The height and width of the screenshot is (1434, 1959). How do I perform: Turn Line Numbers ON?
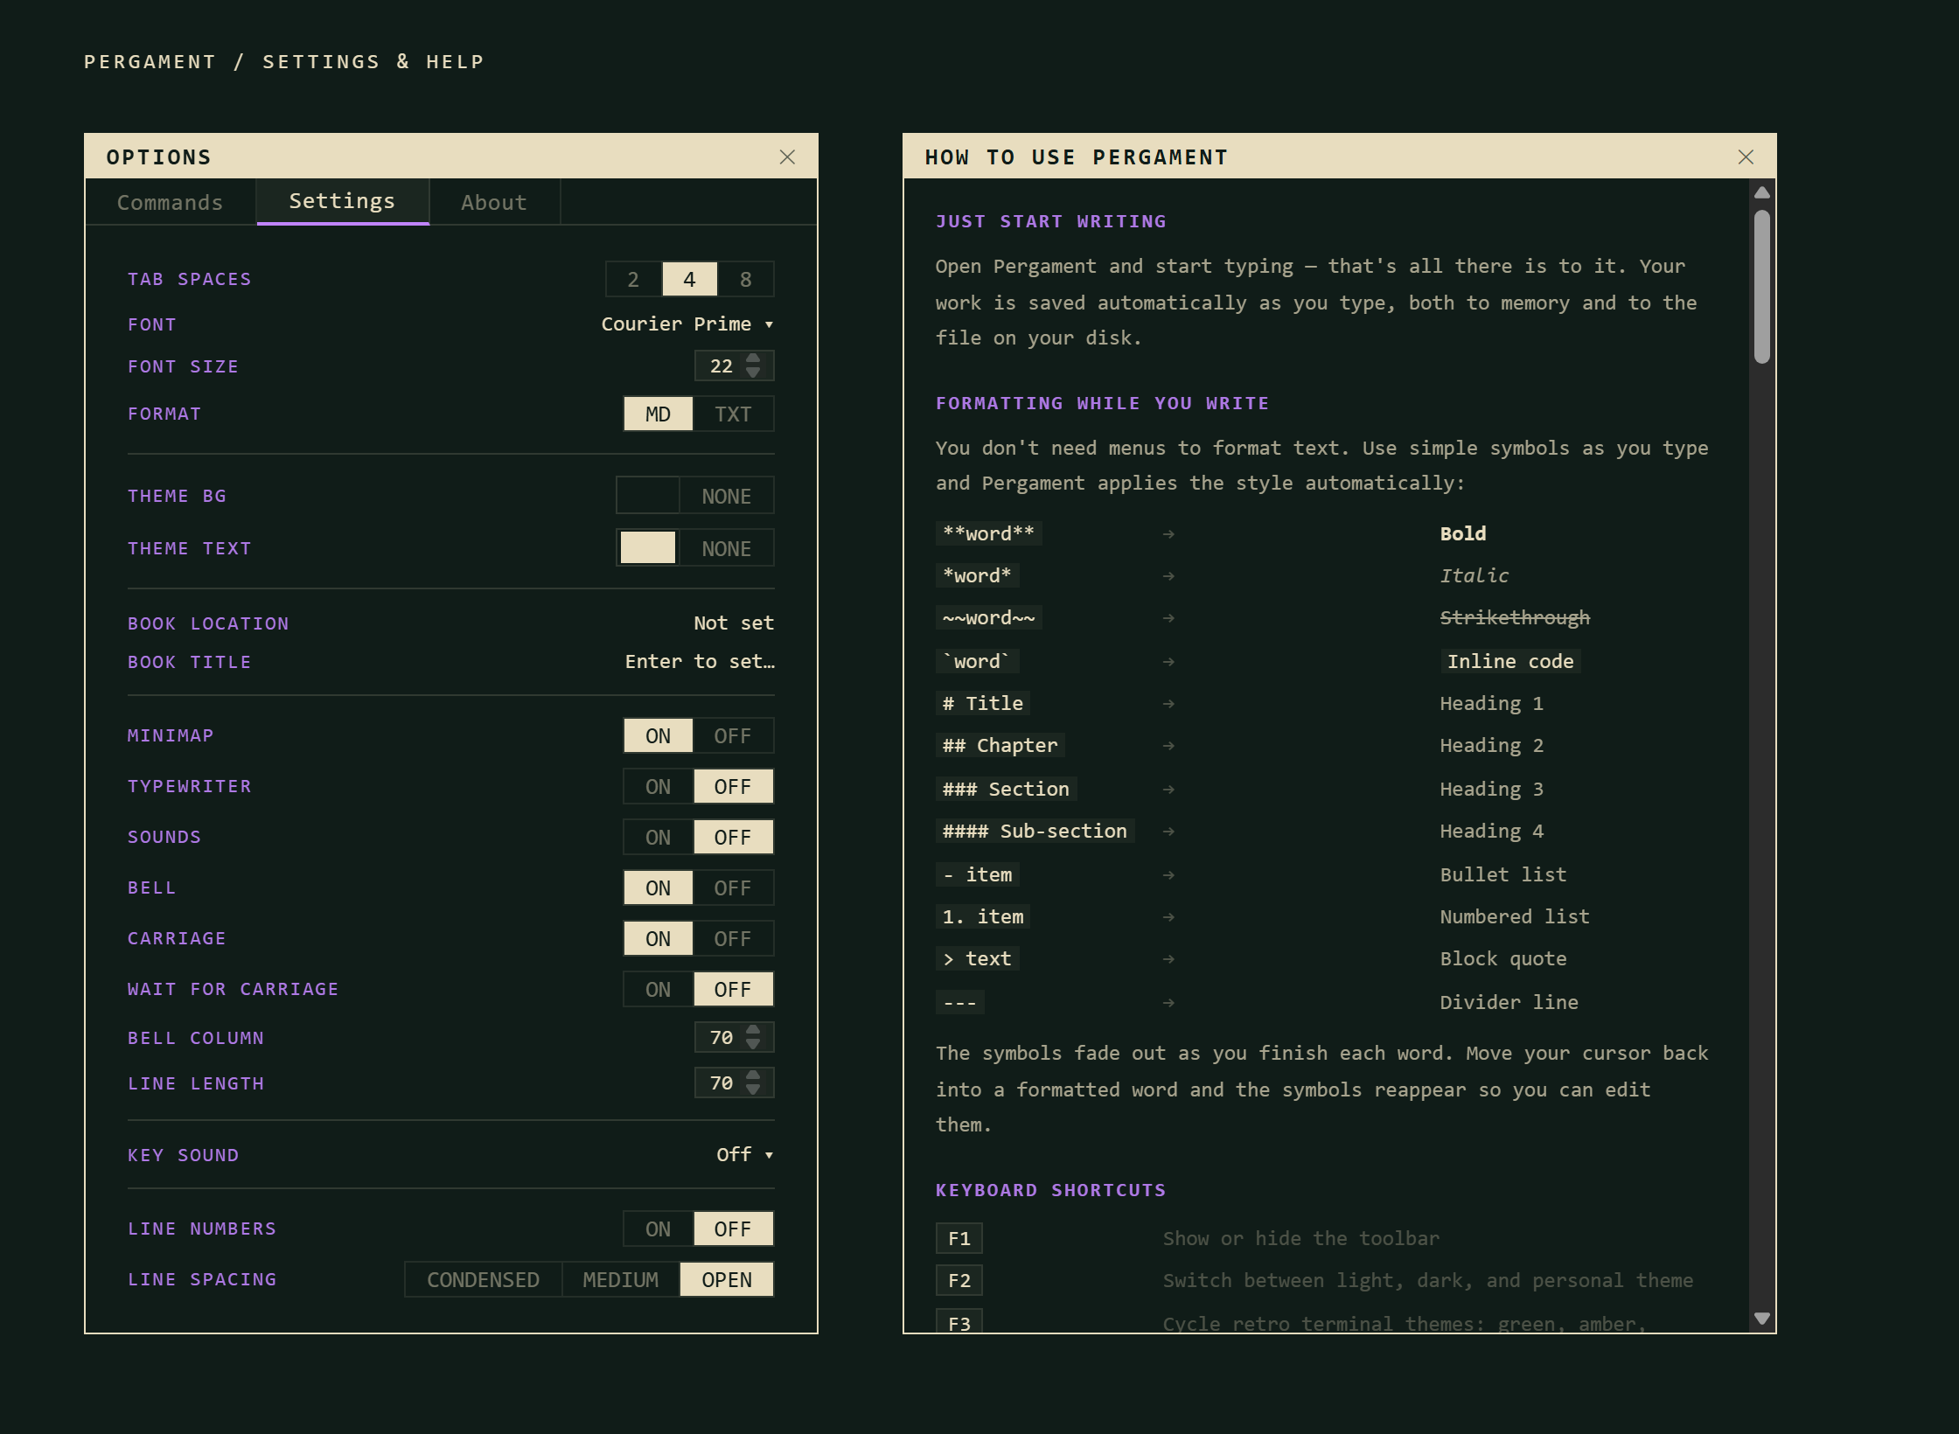(658, 1229)
